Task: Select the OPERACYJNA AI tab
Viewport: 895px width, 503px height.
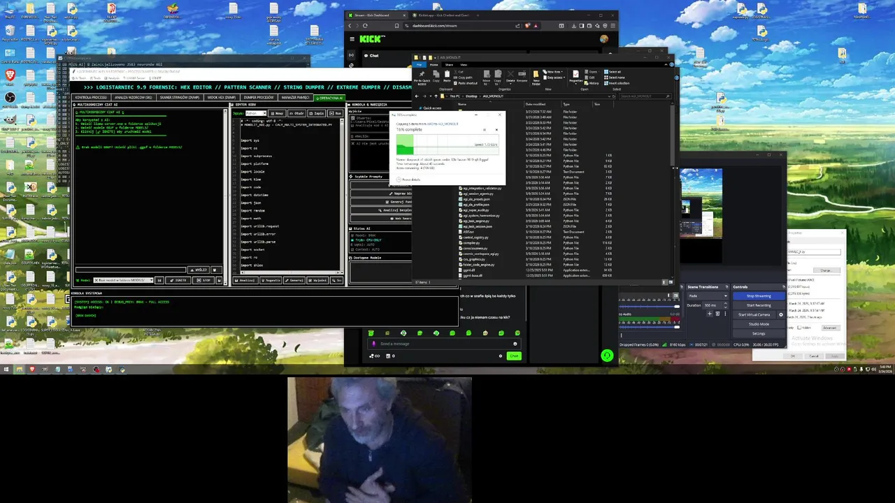Action: (x=331, y=98)
